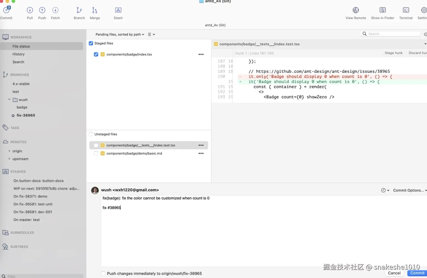This screenshot has width=427, height=278.
Task: Click the search magnifier icon
Action: click(364, 34)
